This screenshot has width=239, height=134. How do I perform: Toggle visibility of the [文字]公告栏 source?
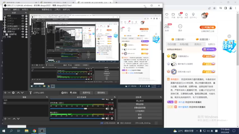(23, 26)
